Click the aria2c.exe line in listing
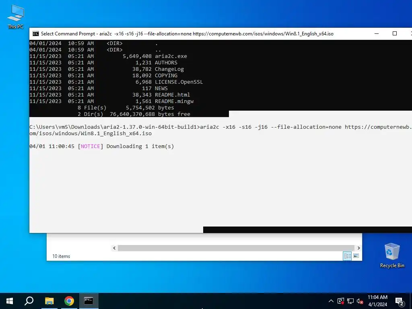Viewport: 412px width, 309px height. point(108,56)
